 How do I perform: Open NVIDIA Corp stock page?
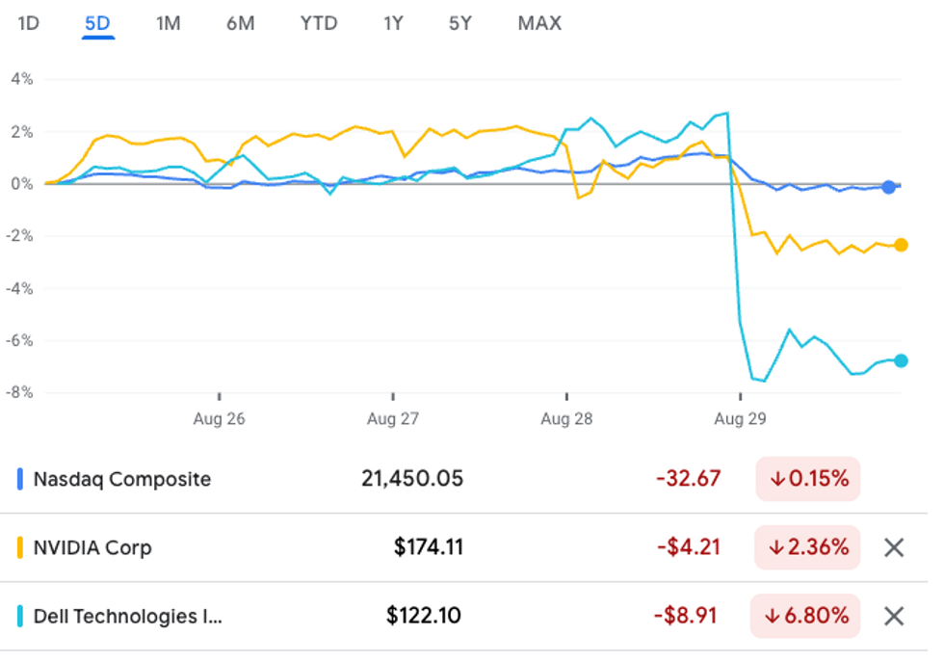click(x=92, y=547)
